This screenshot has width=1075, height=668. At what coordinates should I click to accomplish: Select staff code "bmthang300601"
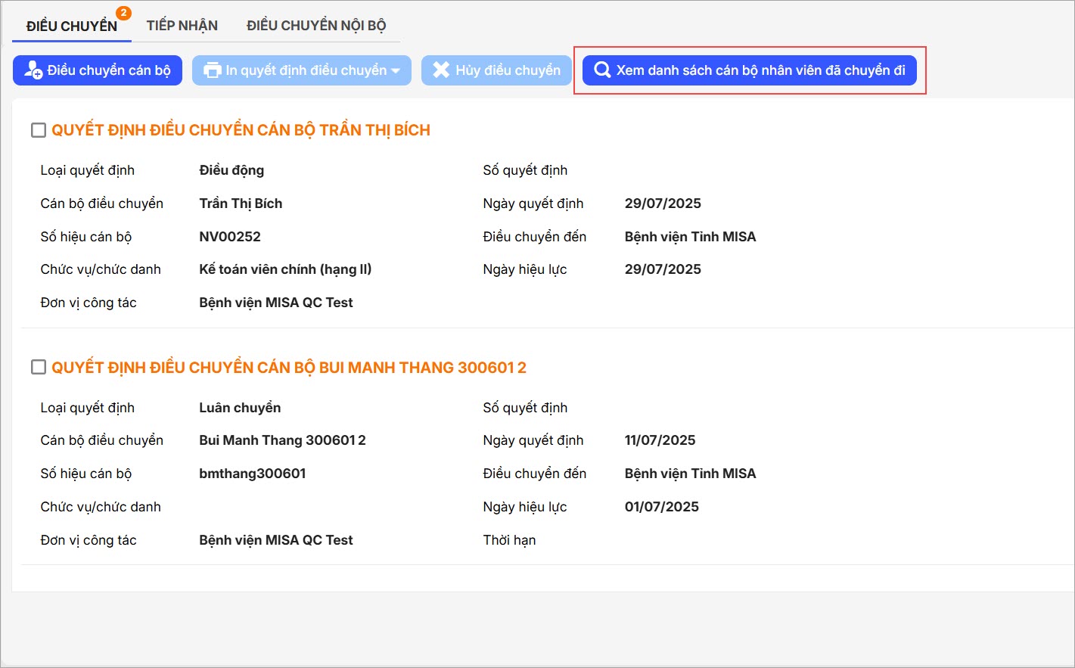coord(253,474)
